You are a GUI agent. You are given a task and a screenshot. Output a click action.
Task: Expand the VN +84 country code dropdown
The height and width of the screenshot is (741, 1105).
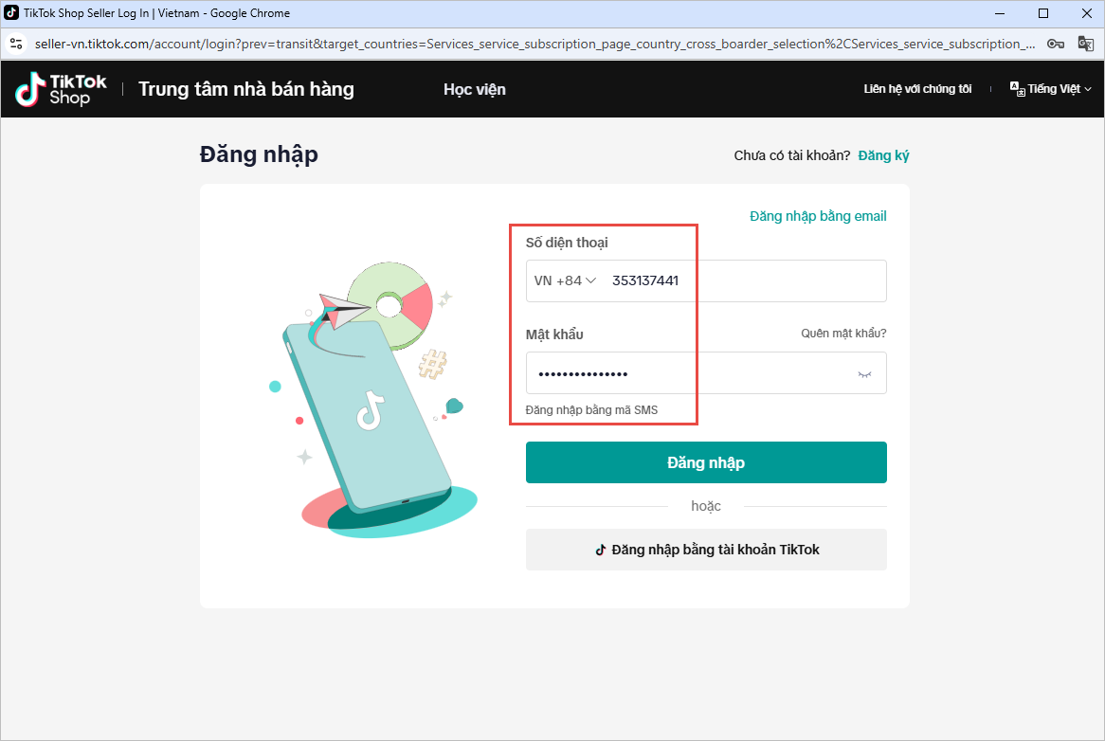pos(565,280)
